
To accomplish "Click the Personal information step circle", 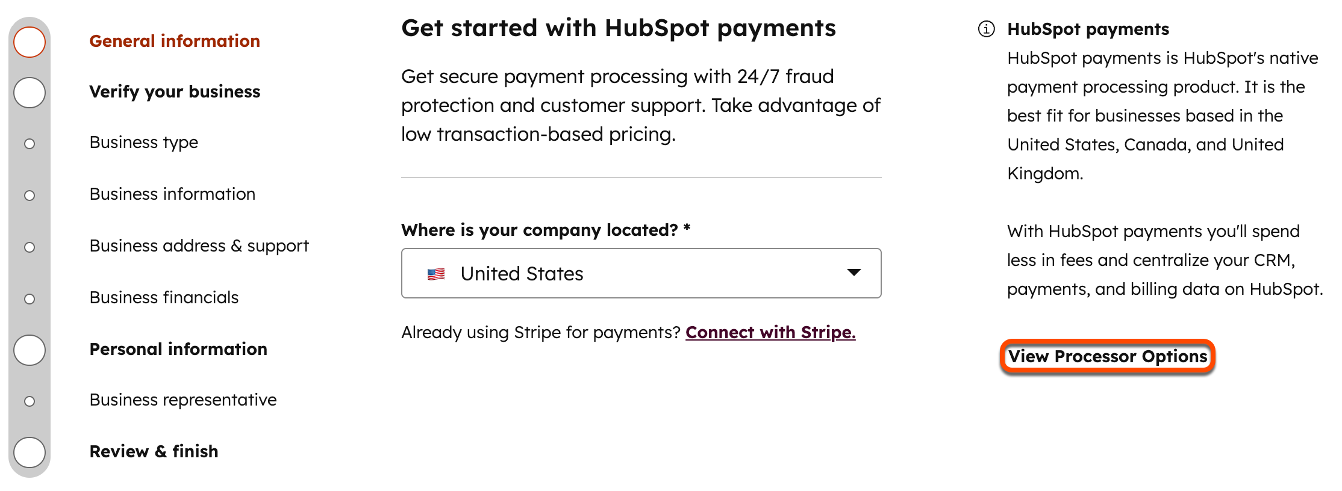I will [x=29, y=349].
